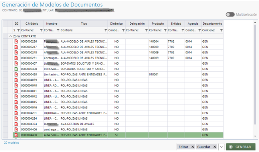
Task: Click the red C icon for model 0000004374
Action: click(16, 124)
